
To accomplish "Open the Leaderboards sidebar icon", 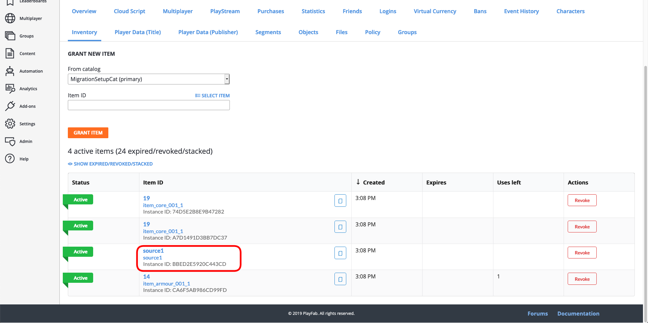I will 10,2.
